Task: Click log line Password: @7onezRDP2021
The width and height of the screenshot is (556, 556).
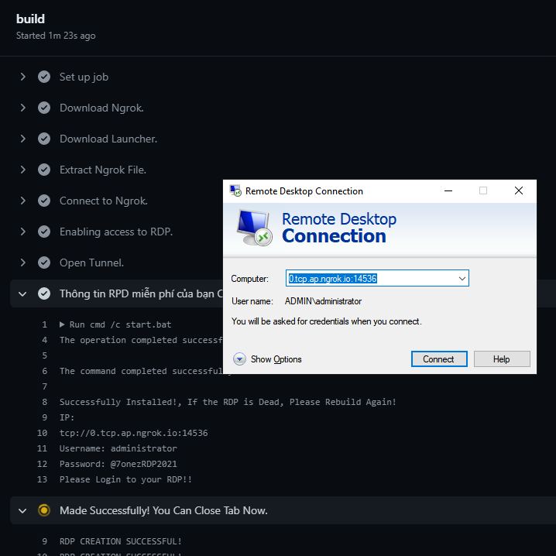Action: pyautogui.click(x=118, y=464)
